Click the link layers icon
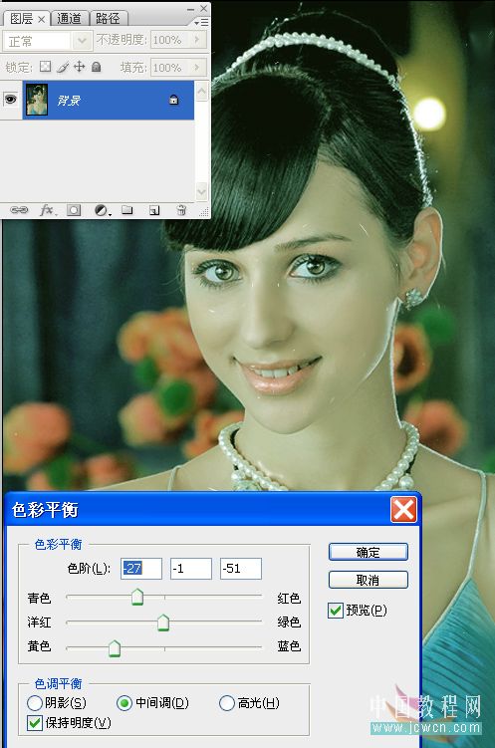Viewport: 495px width, 748px height. coord(19,210)
